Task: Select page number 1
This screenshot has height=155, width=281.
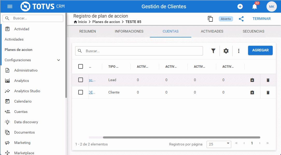Action: pos(252,143)
